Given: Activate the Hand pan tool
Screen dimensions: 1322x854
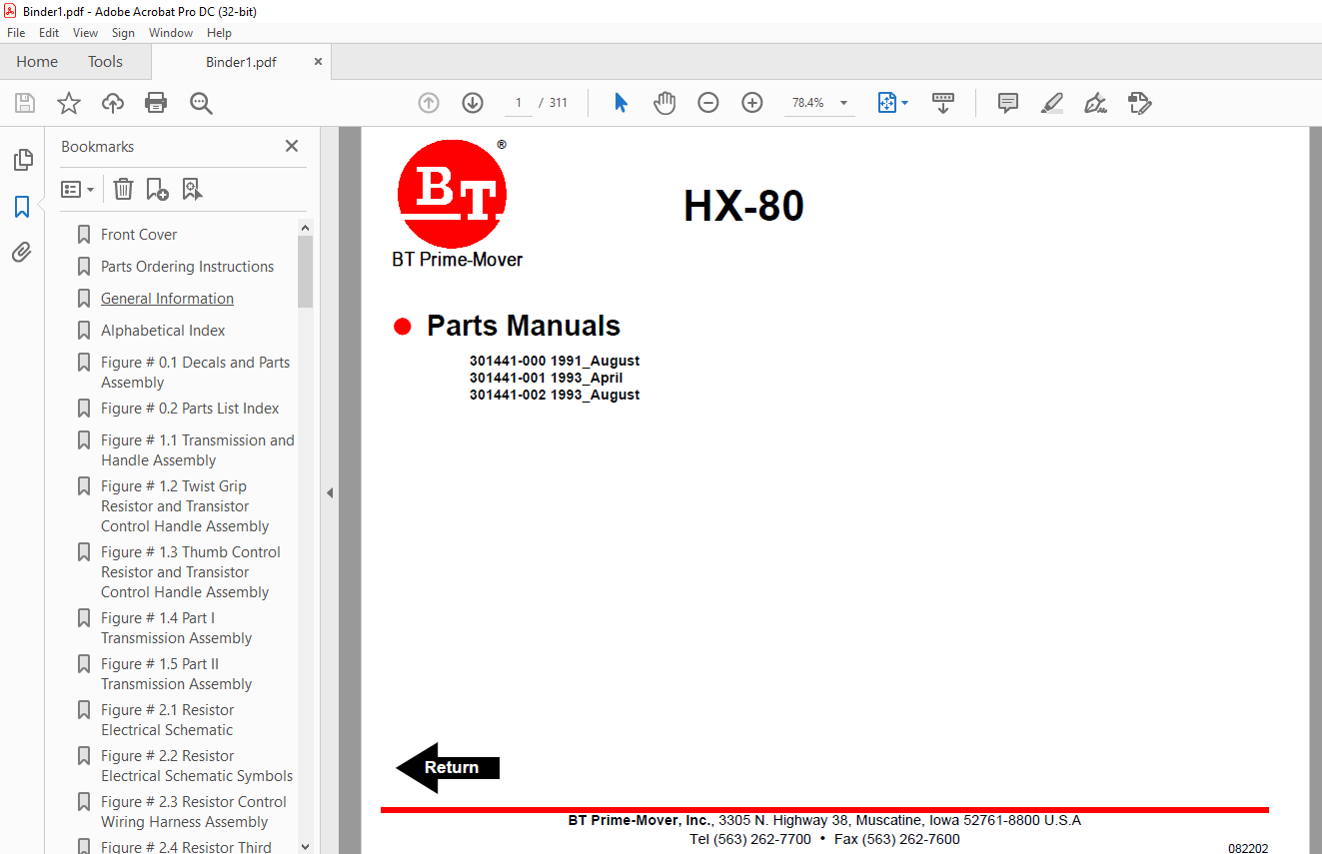Looking at the screenshot, I should pyautogui.click(x=664, y=103).
